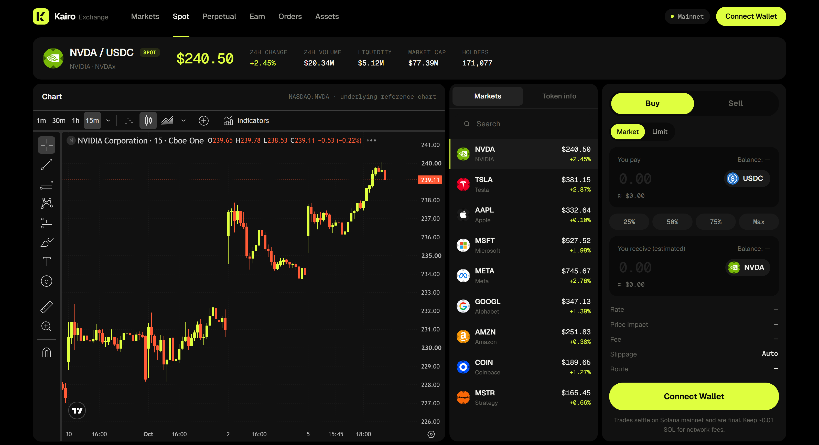Select the 1h timeframe

point(76,120)
